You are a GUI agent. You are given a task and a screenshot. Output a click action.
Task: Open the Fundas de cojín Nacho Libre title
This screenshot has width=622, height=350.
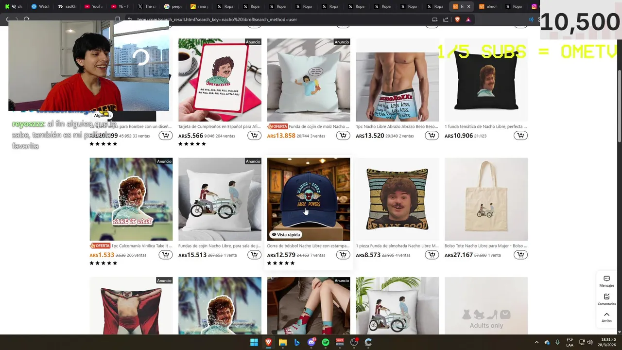[220, 246]
